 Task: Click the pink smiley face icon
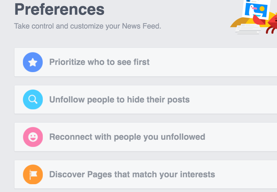click(x=33, y=137)
